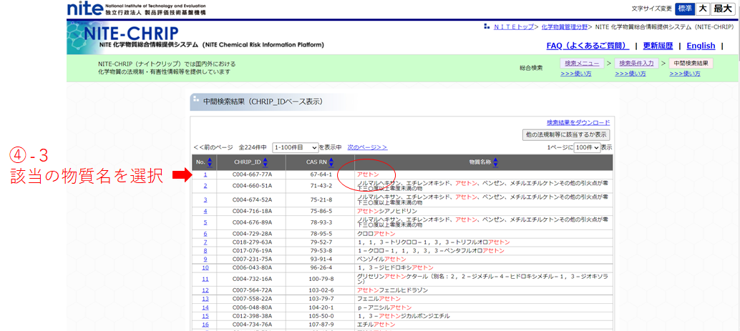The width and height of the screenshot is (740, 331).
Task: Click CAS RN cell 100-79-8
Action: (321, 279)
